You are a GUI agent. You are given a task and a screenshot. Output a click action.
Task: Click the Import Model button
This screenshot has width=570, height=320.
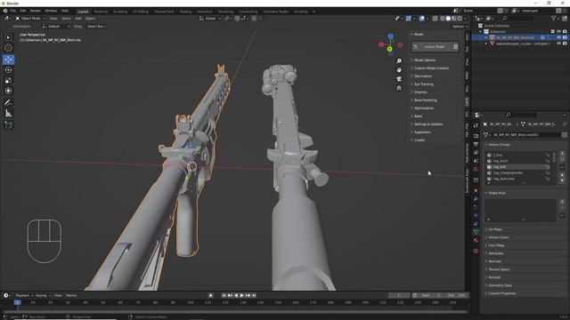[x=432, y=46]
